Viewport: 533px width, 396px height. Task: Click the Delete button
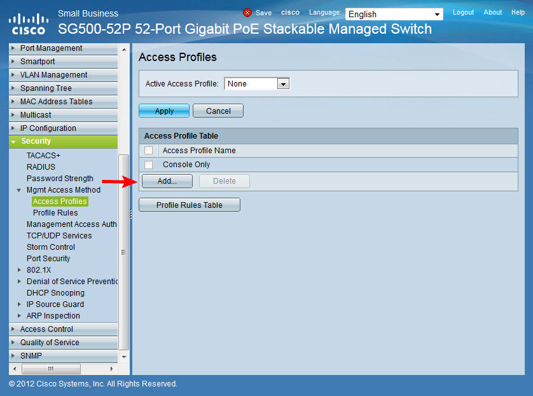click(x=225, y=181)
